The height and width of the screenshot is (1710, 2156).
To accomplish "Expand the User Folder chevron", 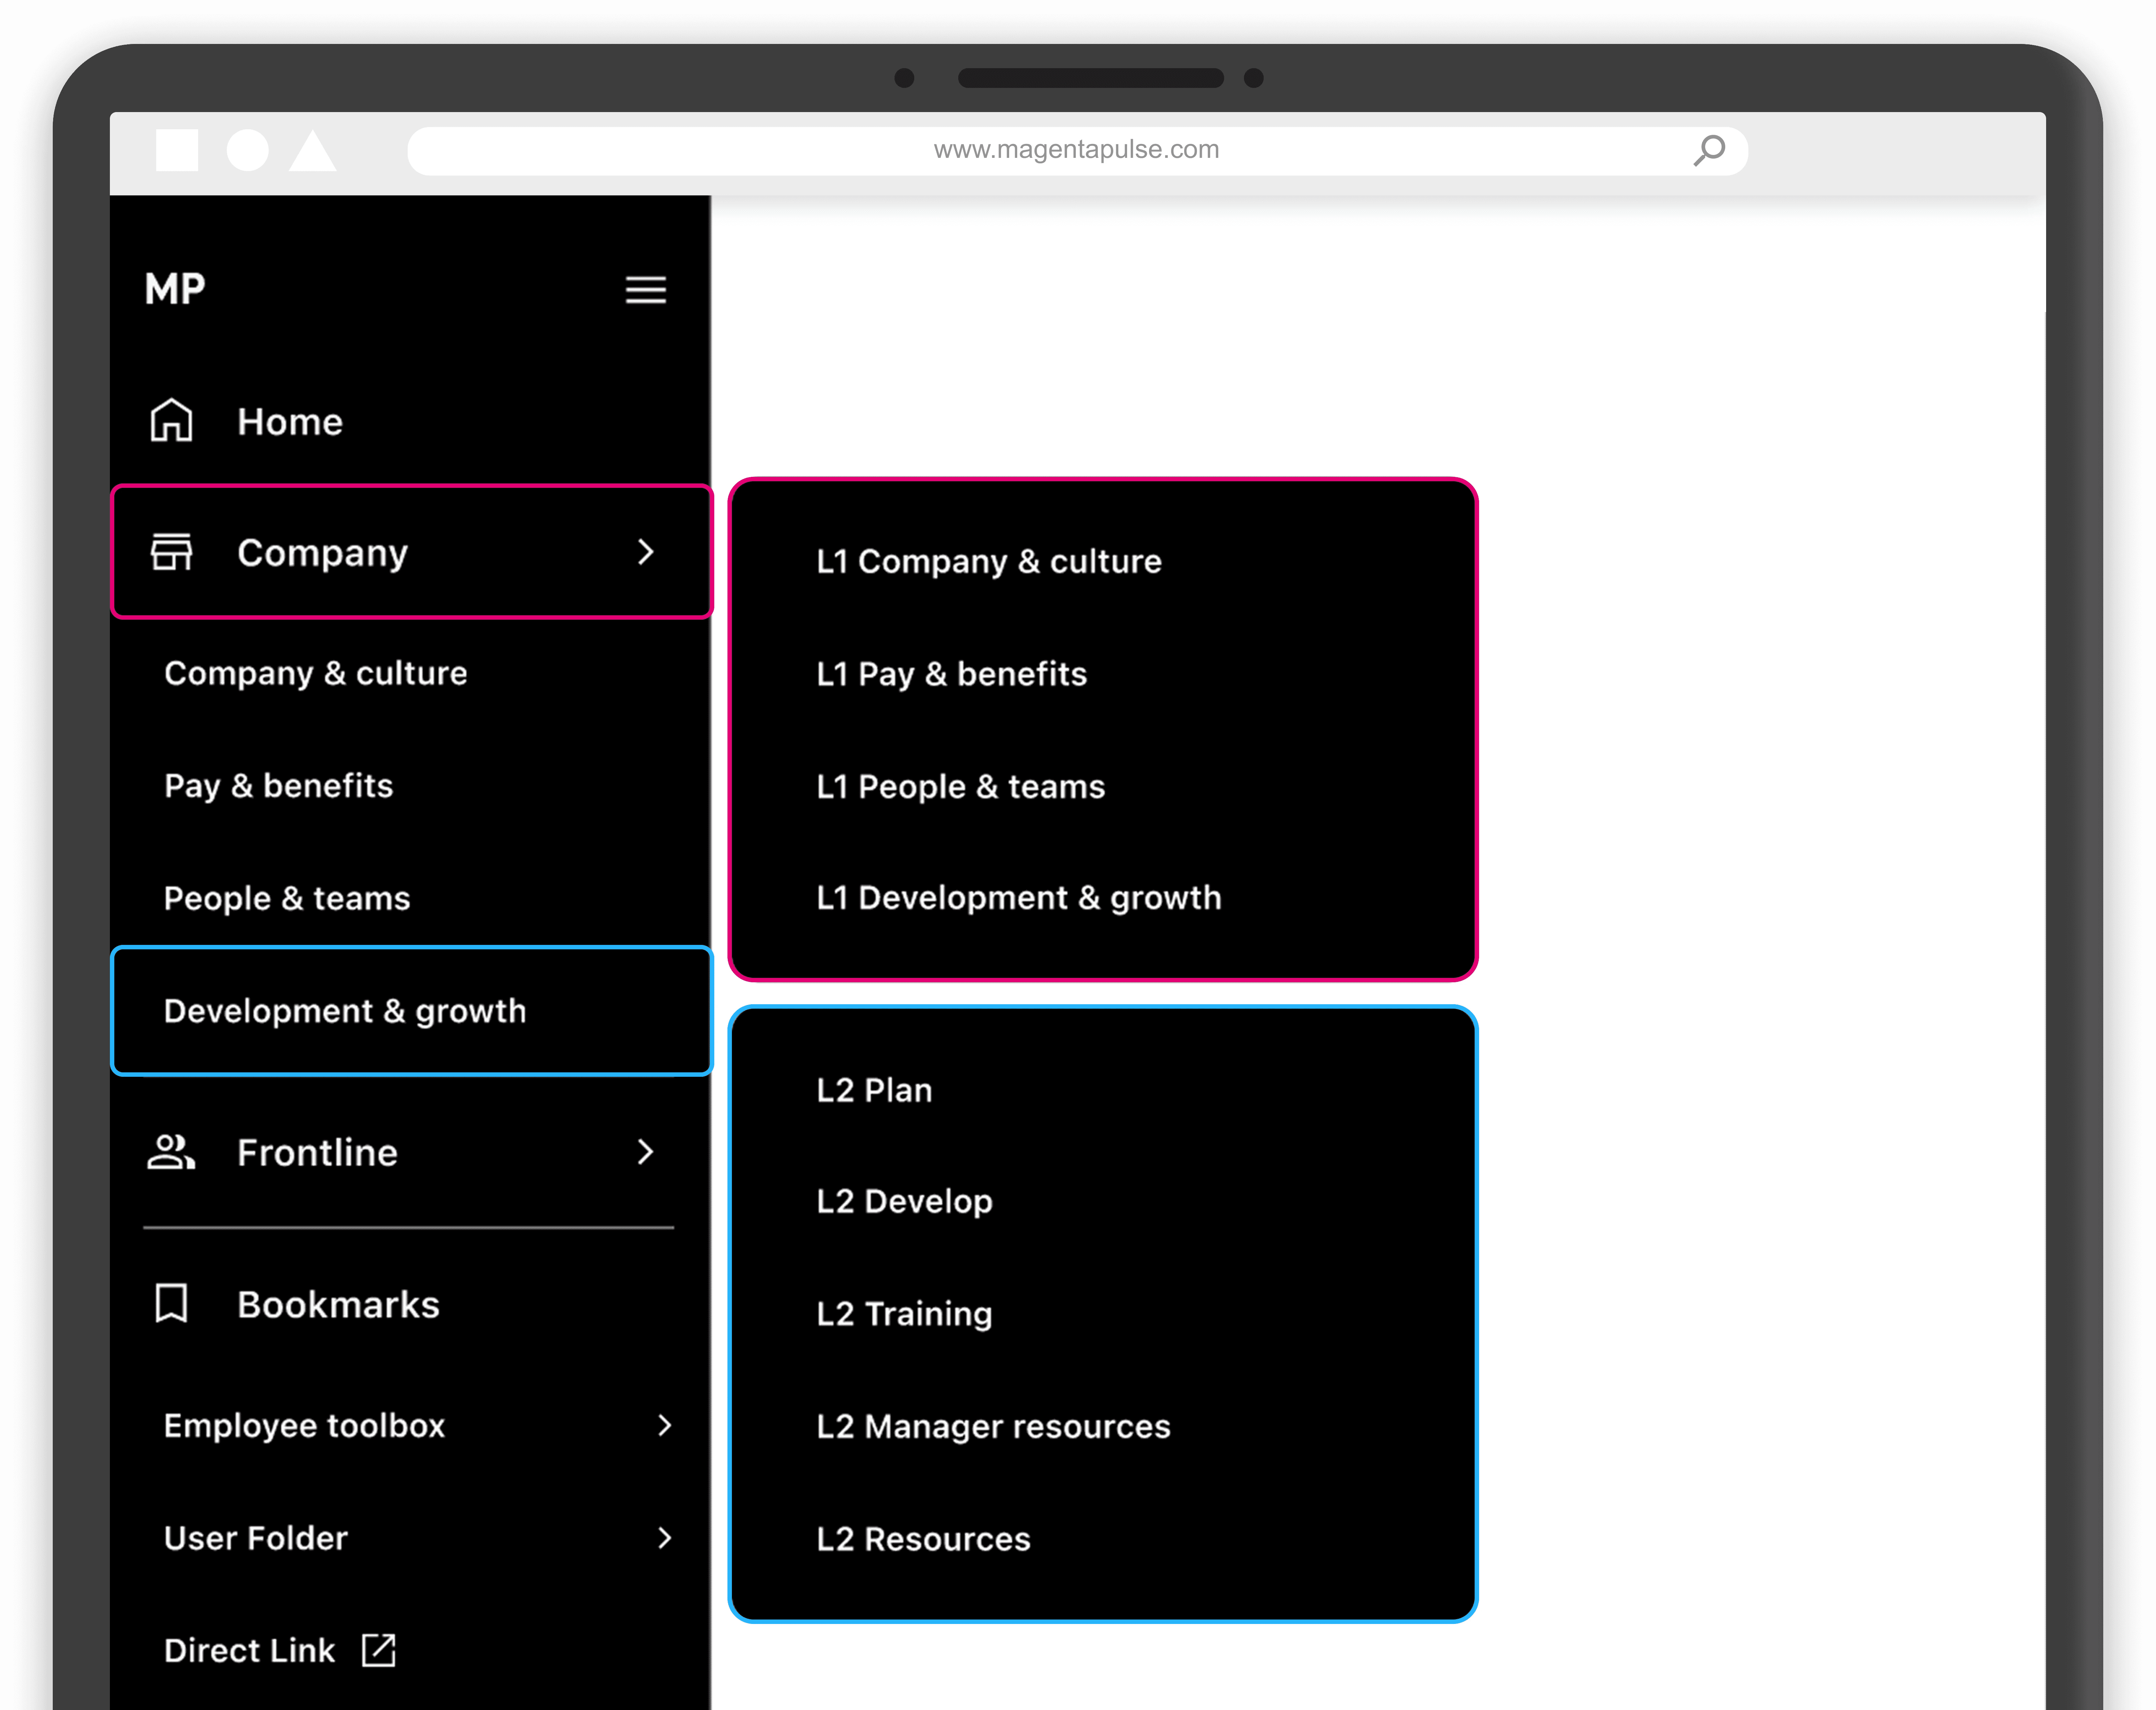I will click(665, 1538).
